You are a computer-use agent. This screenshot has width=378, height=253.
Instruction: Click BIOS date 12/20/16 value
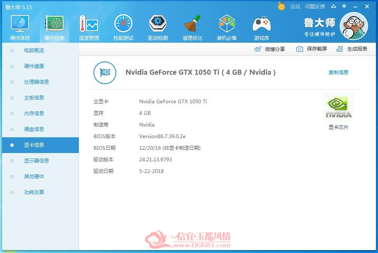pos(170,148)
